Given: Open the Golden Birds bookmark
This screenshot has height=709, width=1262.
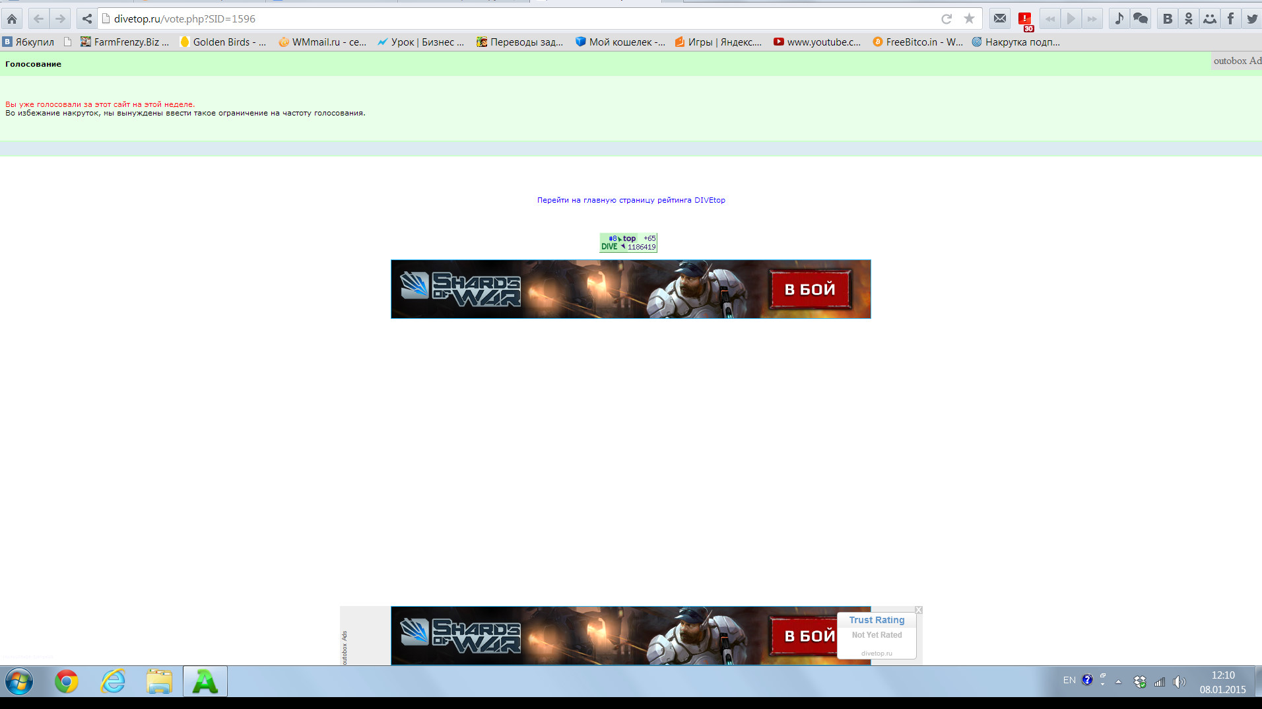Looking at the screenshot, I should click(x=223, y=42).
